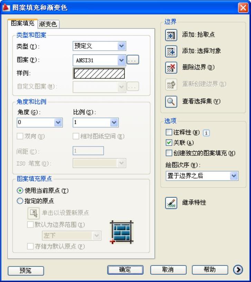
Task: Click the Add Pick Points (添加:拾取点) icon
Action: click(171, 35)
